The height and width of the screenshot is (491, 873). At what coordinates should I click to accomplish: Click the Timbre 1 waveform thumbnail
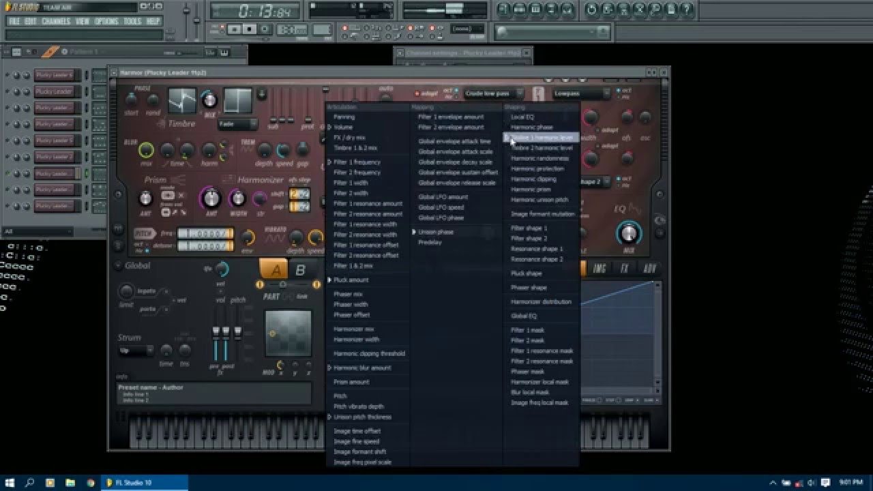pos(182,101)
